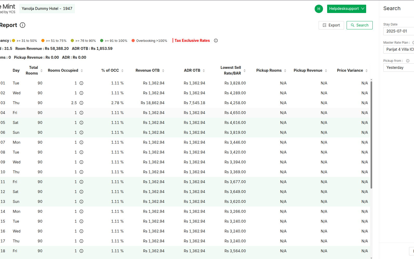Image resolution: width=414 pixels, height=259 pixels.
Task: Sort by Price Variance column arrows
Action: 366,71
